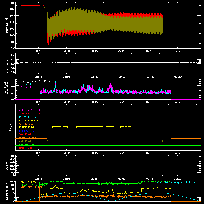This screenshot has height=204, width=204.
Task: Click the 09:00 tick under the Flags plot
Action: (122, 153)
